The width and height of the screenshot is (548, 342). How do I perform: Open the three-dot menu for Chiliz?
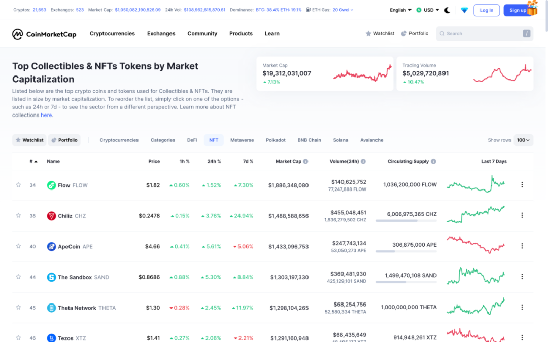pyautogui.click(x=522, y=215)
